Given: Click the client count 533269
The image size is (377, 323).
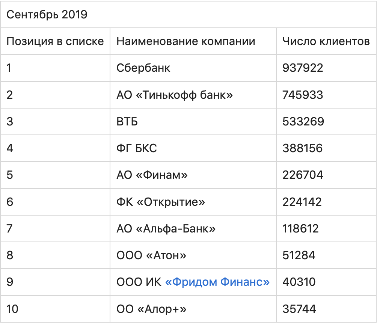Looking at the screenshot, I should pos(303,121).
